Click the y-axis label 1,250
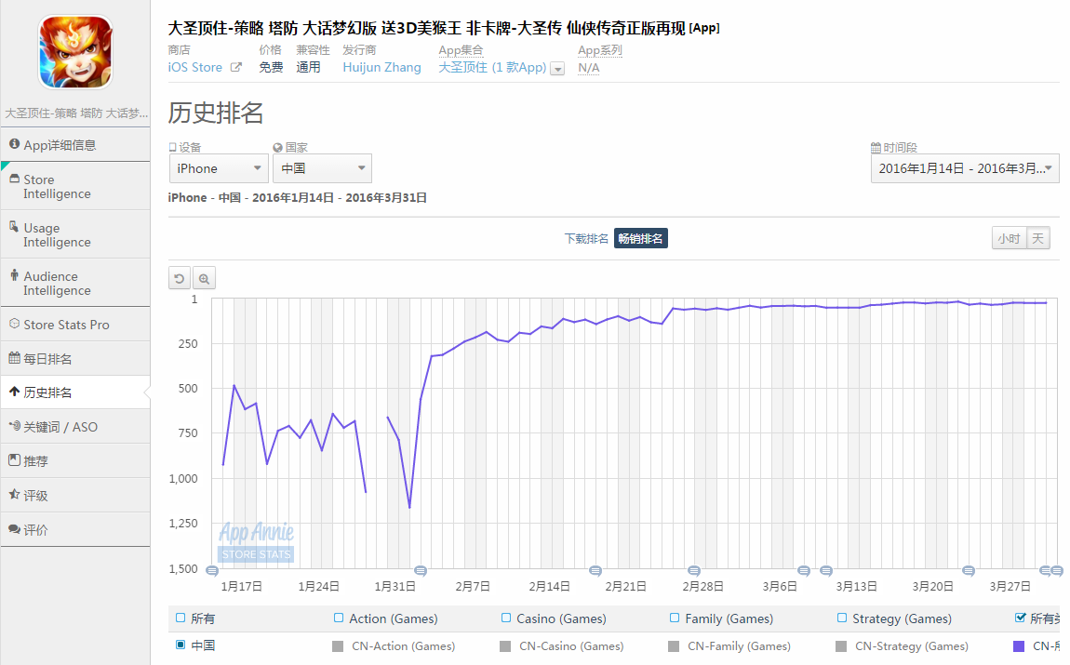The image size is (1070, 665). (183, 523)
